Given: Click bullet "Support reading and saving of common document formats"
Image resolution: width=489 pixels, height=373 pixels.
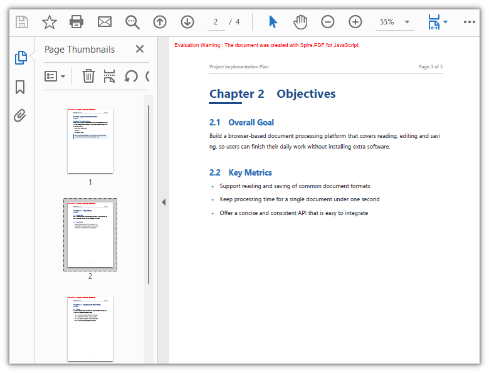Looking at the screenshot, I should point(295,186).
